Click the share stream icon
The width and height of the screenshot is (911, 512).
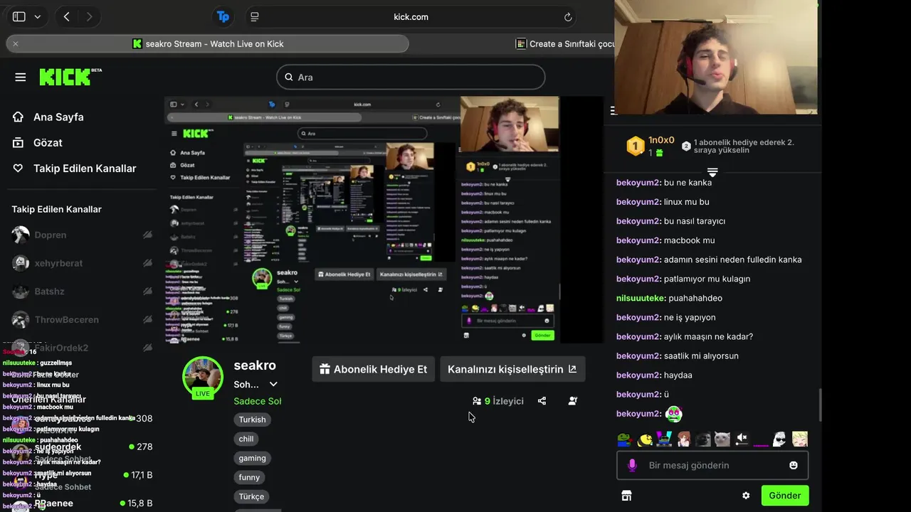pyautogui.click(x=542, y=401)
